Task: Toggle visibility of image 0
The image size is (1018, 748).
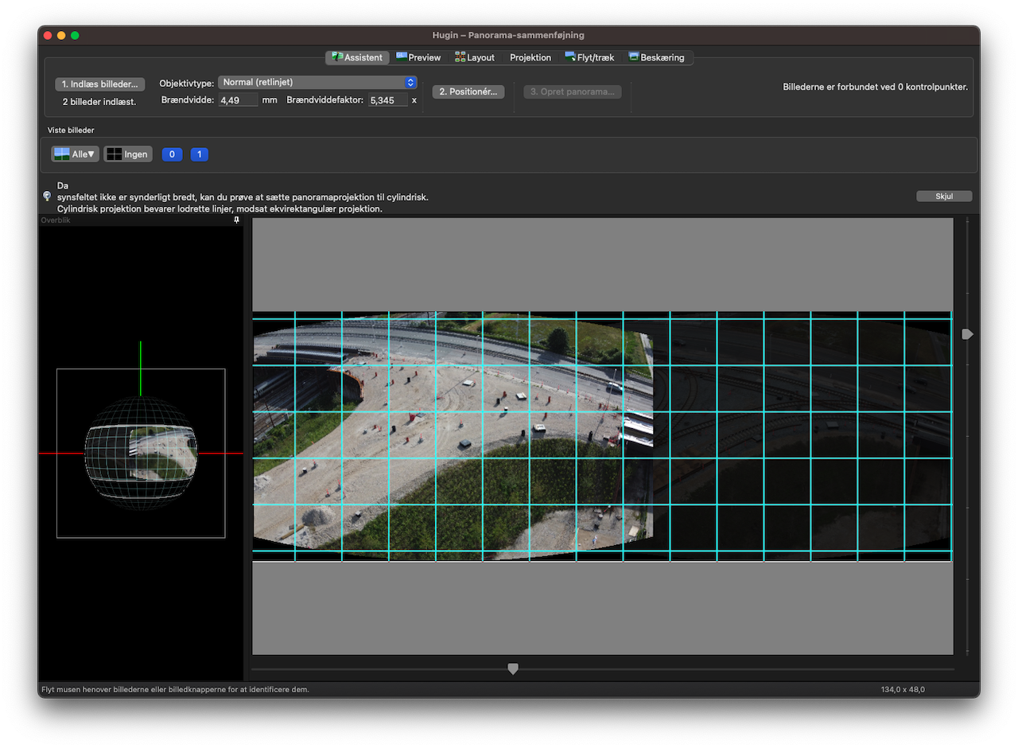Action: click(171, 154)
